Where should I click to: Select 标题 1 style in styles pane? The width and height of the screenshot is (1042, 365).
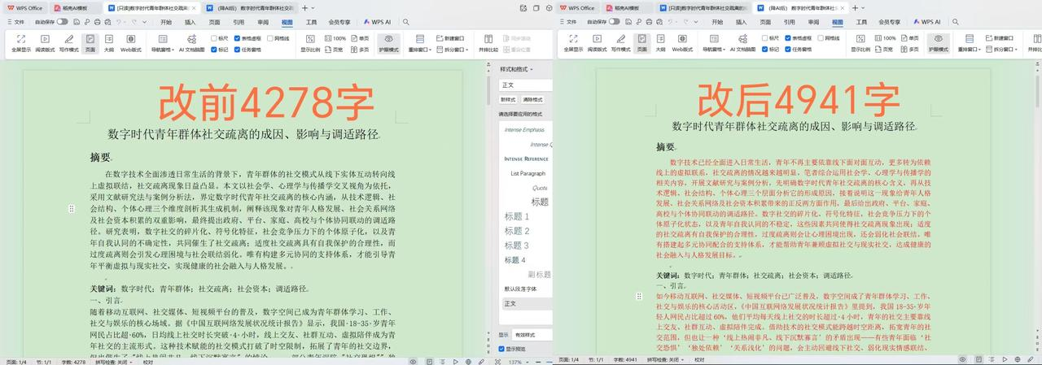[516, 216]
